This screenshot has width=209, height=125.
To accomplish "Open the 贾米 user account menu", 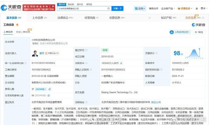I will (204, 8).
